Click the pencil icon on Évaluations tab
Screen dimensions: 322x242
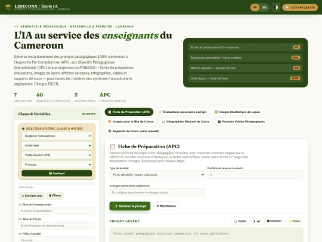coord(160,112)
